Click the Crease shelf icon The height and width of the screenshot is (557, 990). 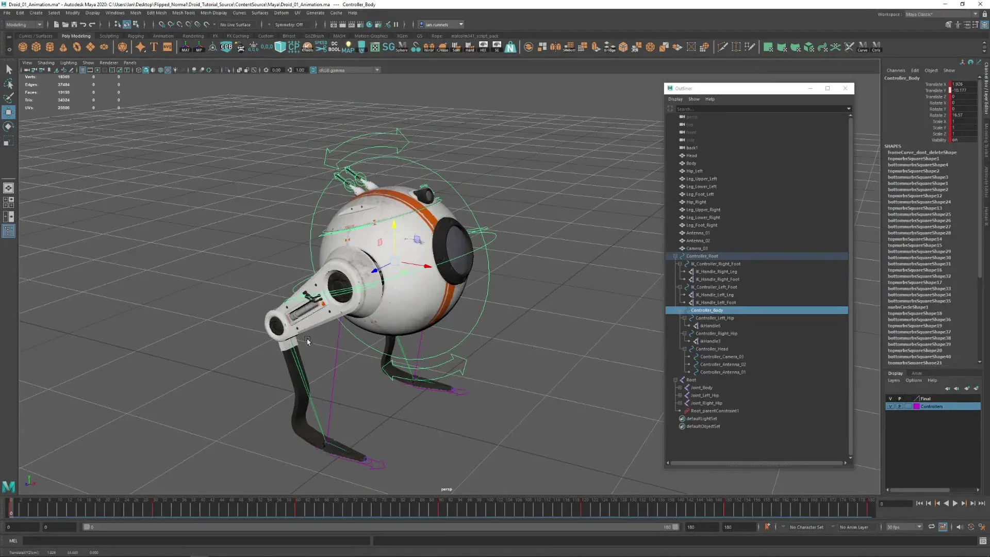442,47
